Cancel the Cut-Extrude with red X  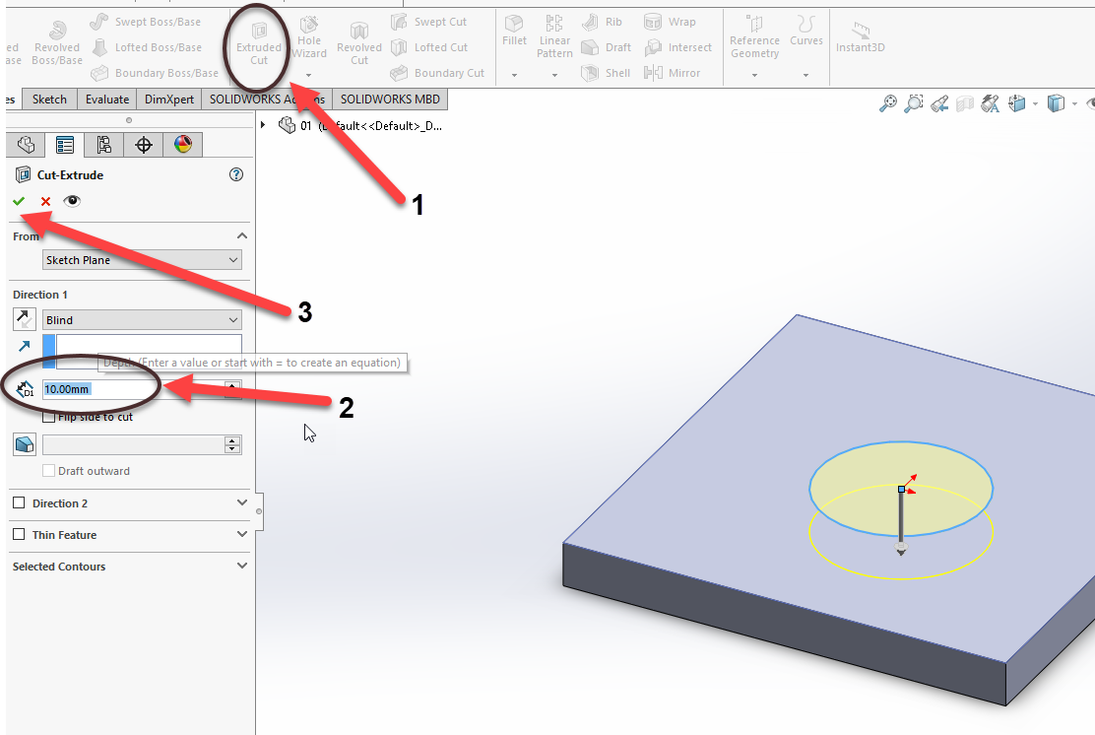point(43,200)
